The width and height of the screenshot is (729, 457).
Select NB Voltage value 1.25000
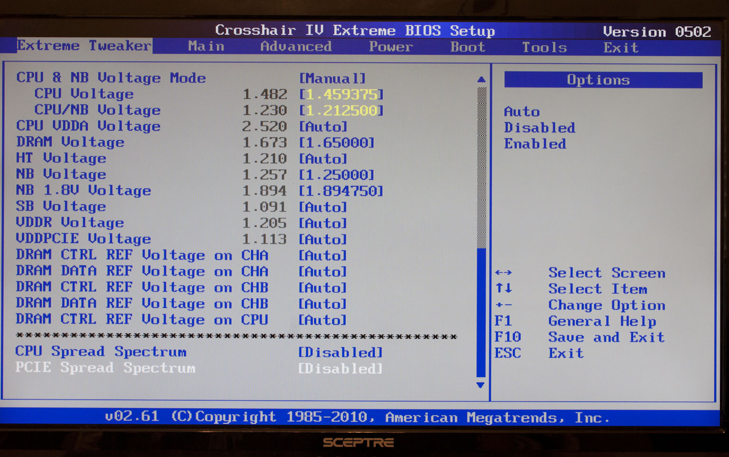click(336, 175)
